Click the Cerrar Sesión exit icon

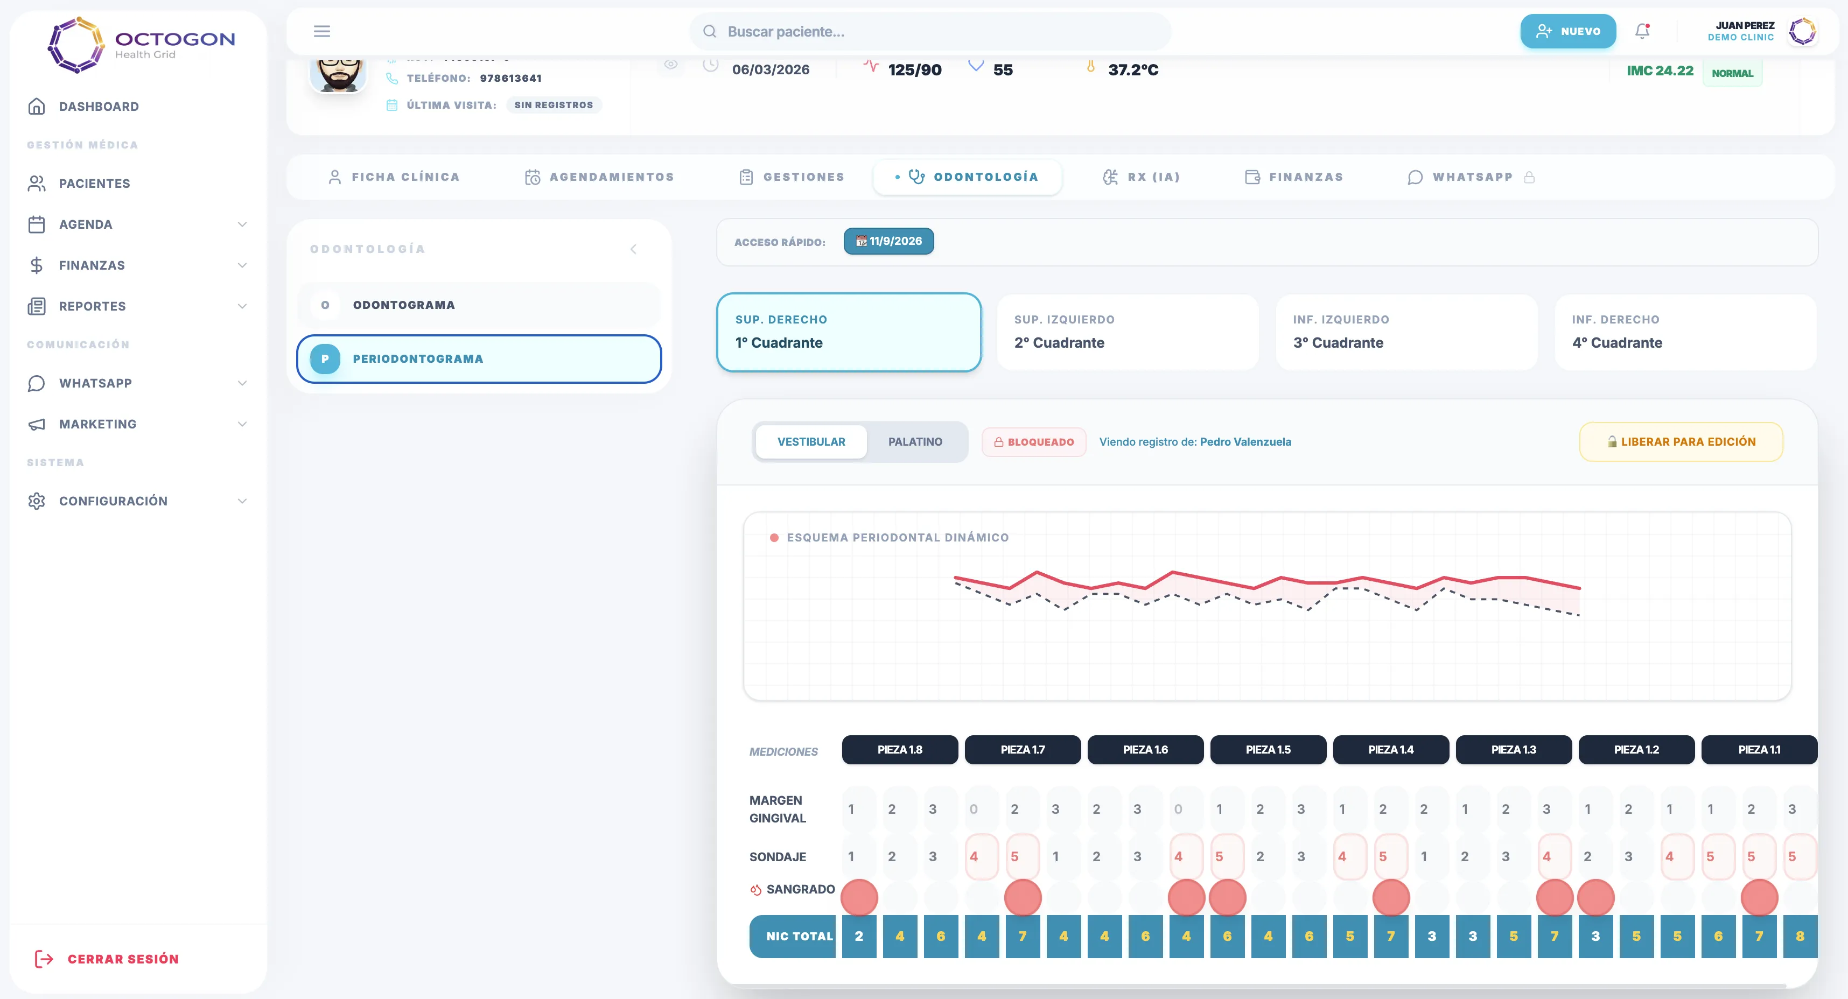click(44, 958)
